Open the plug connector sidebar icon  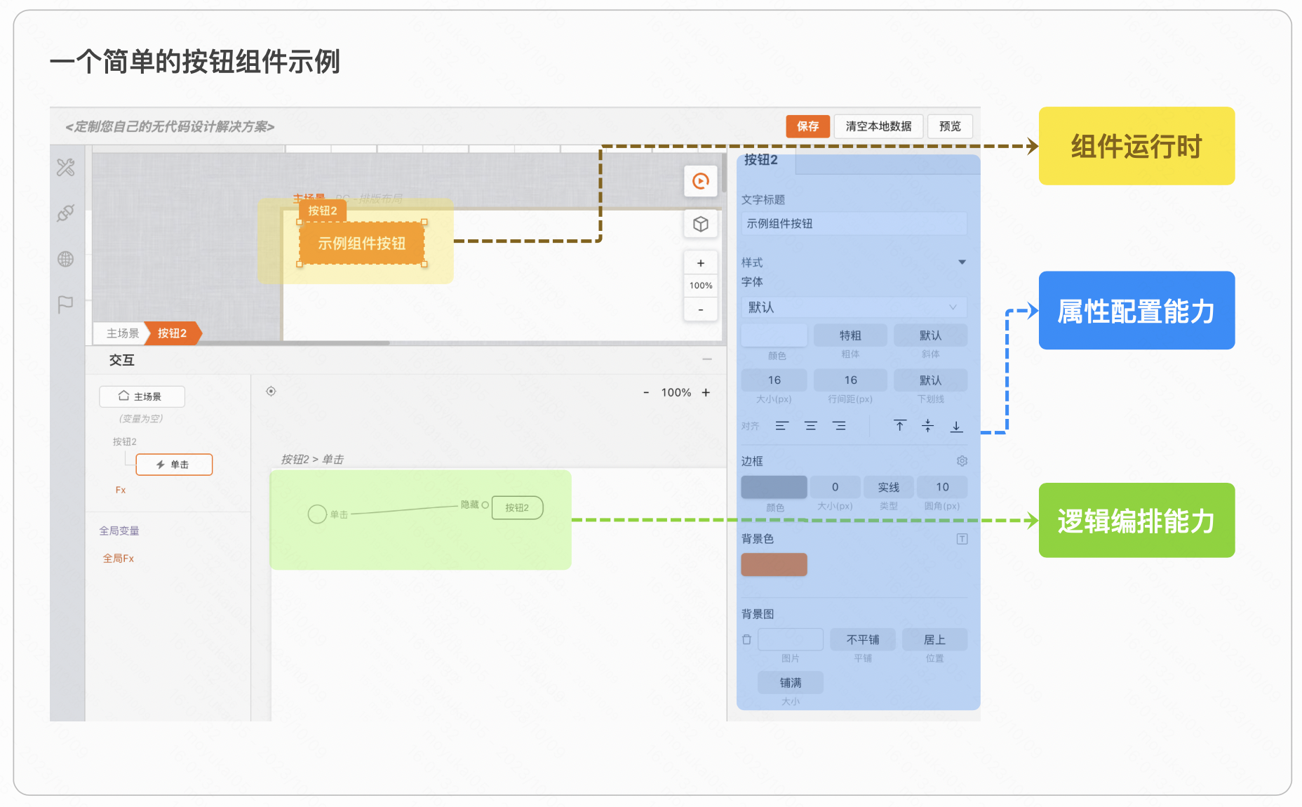point(66,213)
